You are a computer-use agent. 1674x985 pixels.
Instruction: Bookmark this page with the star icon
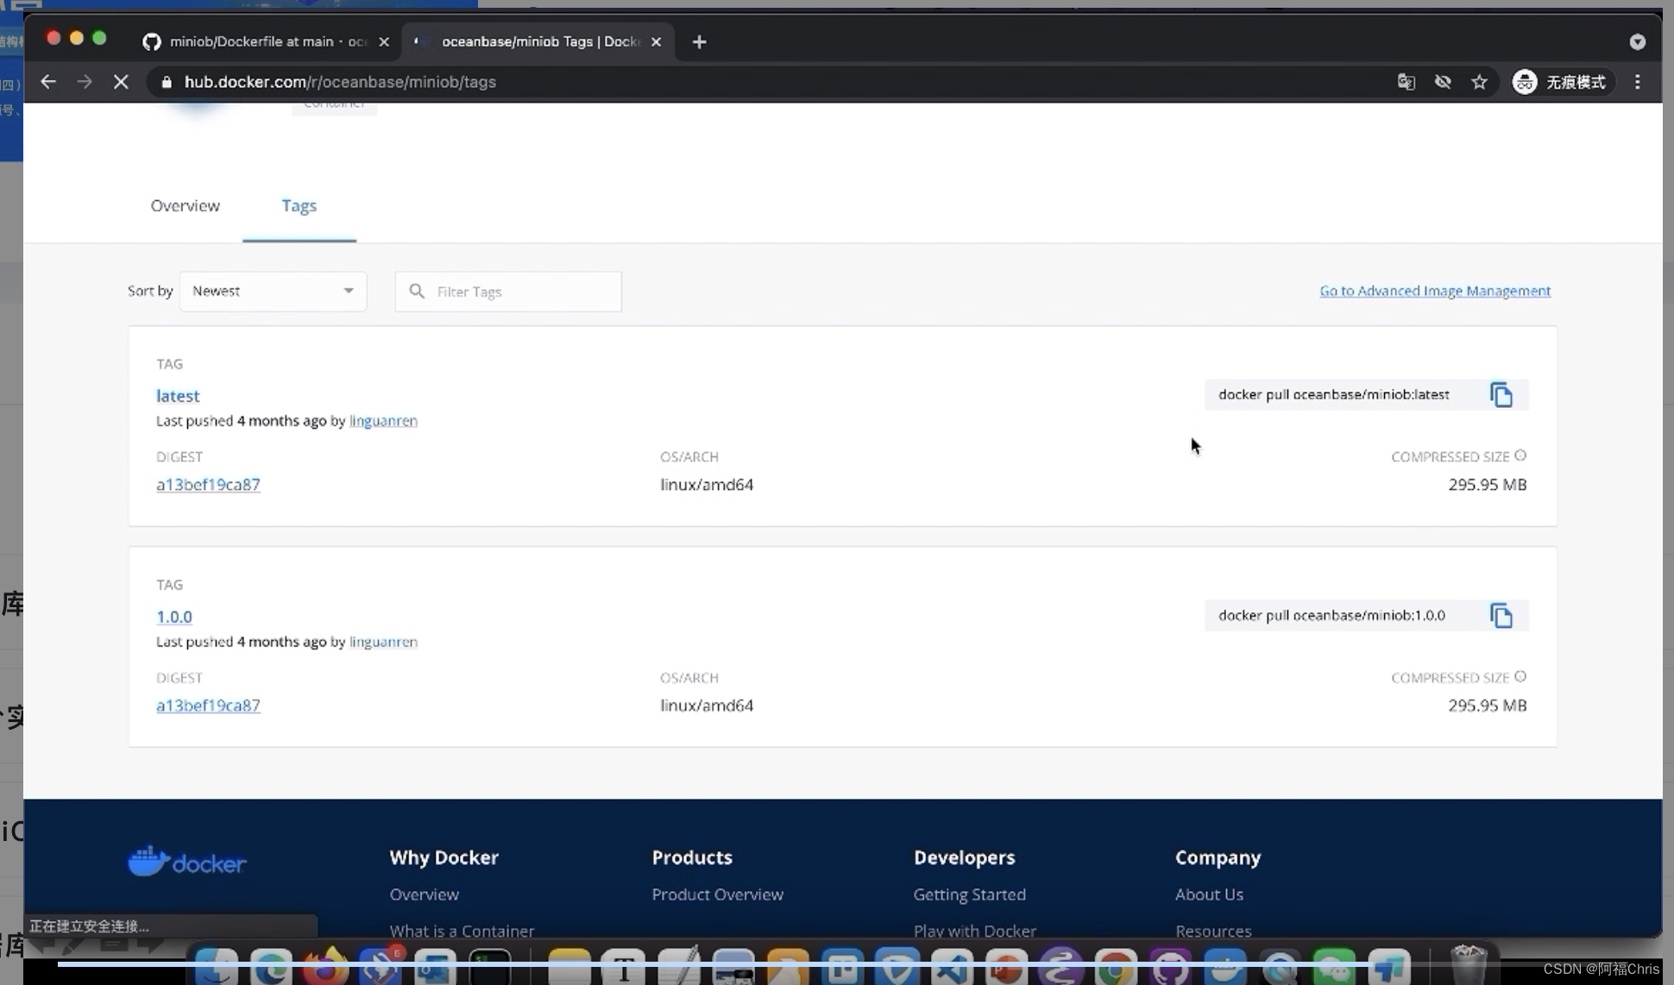[x=1479, y=82]
